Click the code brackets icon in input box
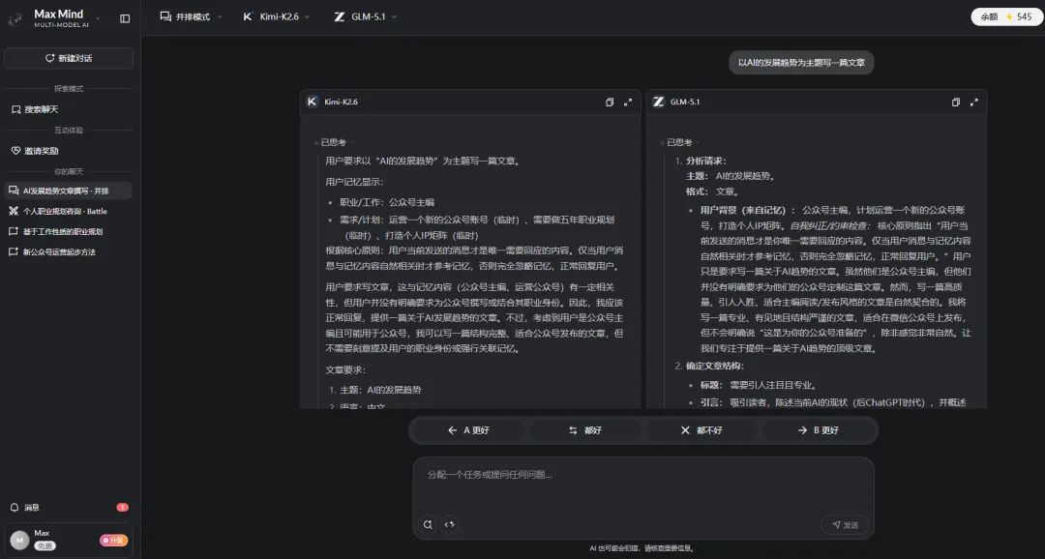The width and height of the screenshot is (1045, 559). pos(449,524)
